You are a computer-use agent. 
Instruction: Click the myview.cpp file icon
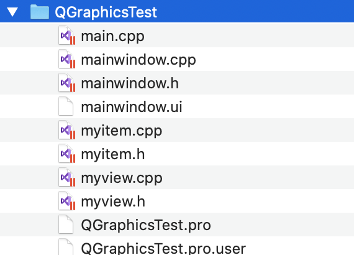coord(67,177)
